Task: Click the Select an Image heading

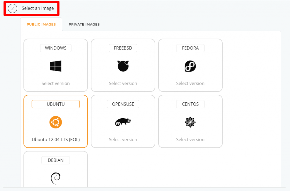Action: point(38,8)
